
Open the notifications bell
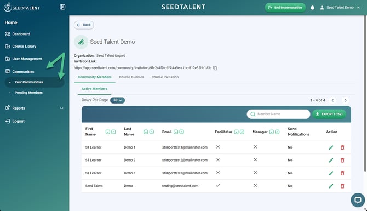pos(312,8)
